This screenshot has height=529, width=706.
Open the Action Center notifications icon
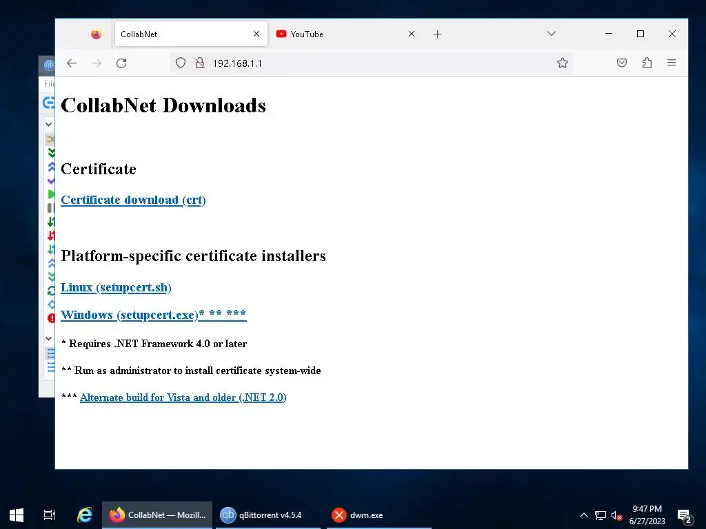pos(684,515)
